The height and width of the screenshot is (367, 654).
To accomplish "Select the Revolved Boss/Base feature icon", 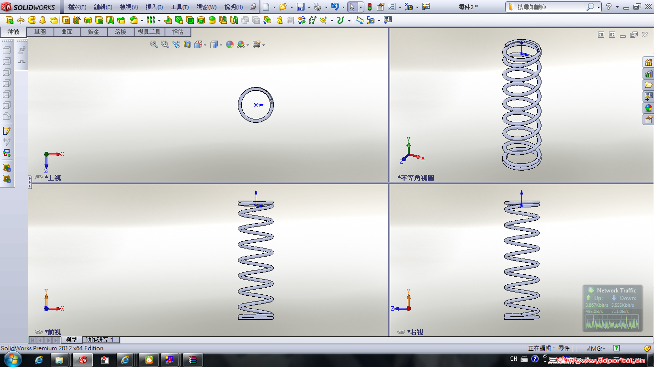I will click(x=21, y=20).
